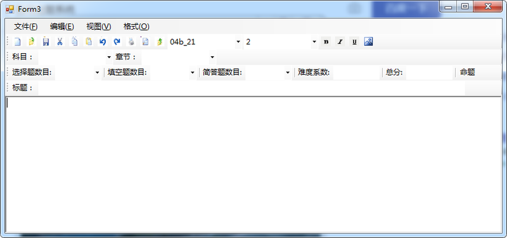
Task: Expand the 04b_21 font dropdown
Action: coord(238,42)
